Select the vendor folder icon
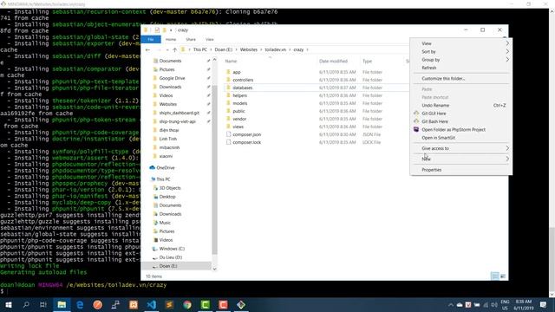This screenshot has height=312, width=555. coord(228,119)
